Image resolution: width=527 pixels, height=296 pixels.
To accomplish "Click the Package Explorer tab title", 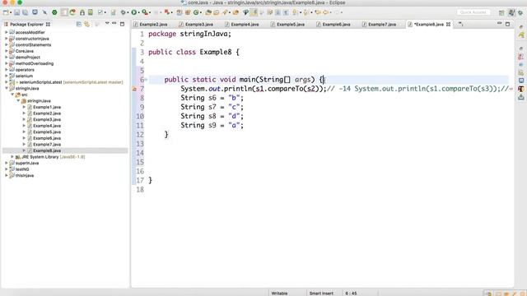I will 27,24.
